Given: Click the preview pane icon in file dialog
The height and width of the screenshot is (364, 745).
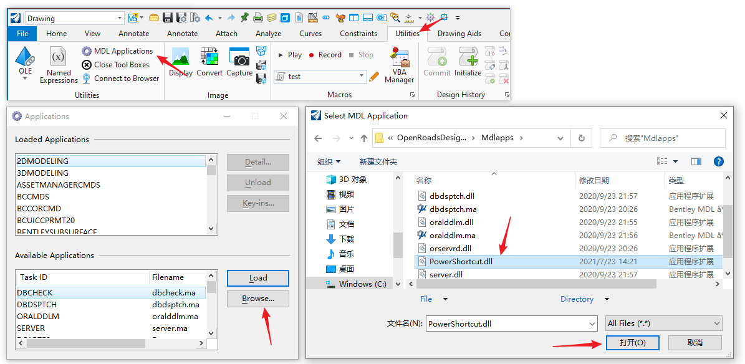Looking at the screenshot, I should 696,161.
